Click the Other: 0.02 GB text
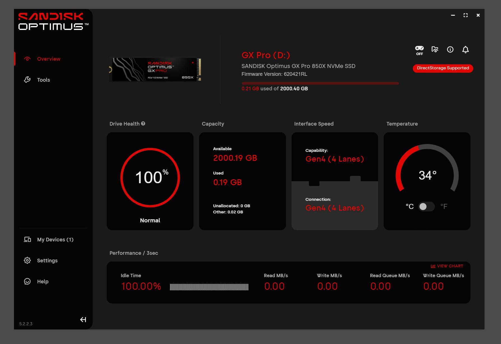This screenshot has width=501, height=344. pyautogui.click(x=228, y=212)
